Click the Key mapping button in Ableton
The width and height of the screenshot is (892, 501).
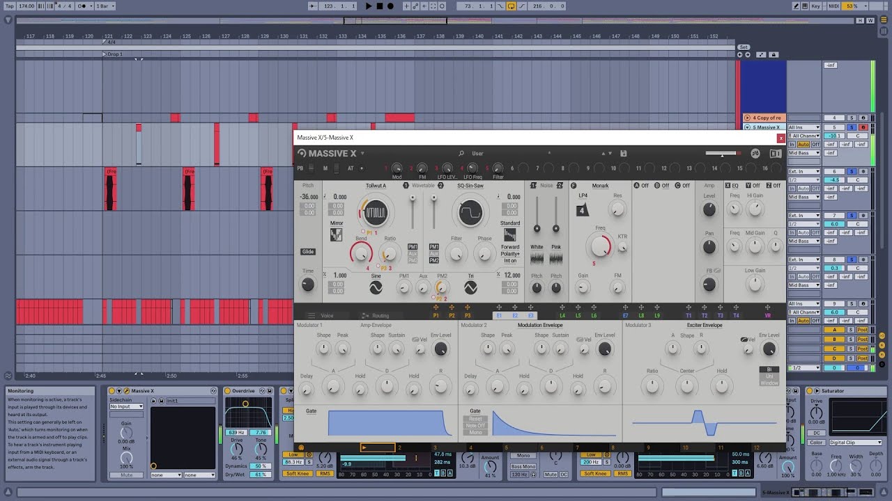[816, 6]
